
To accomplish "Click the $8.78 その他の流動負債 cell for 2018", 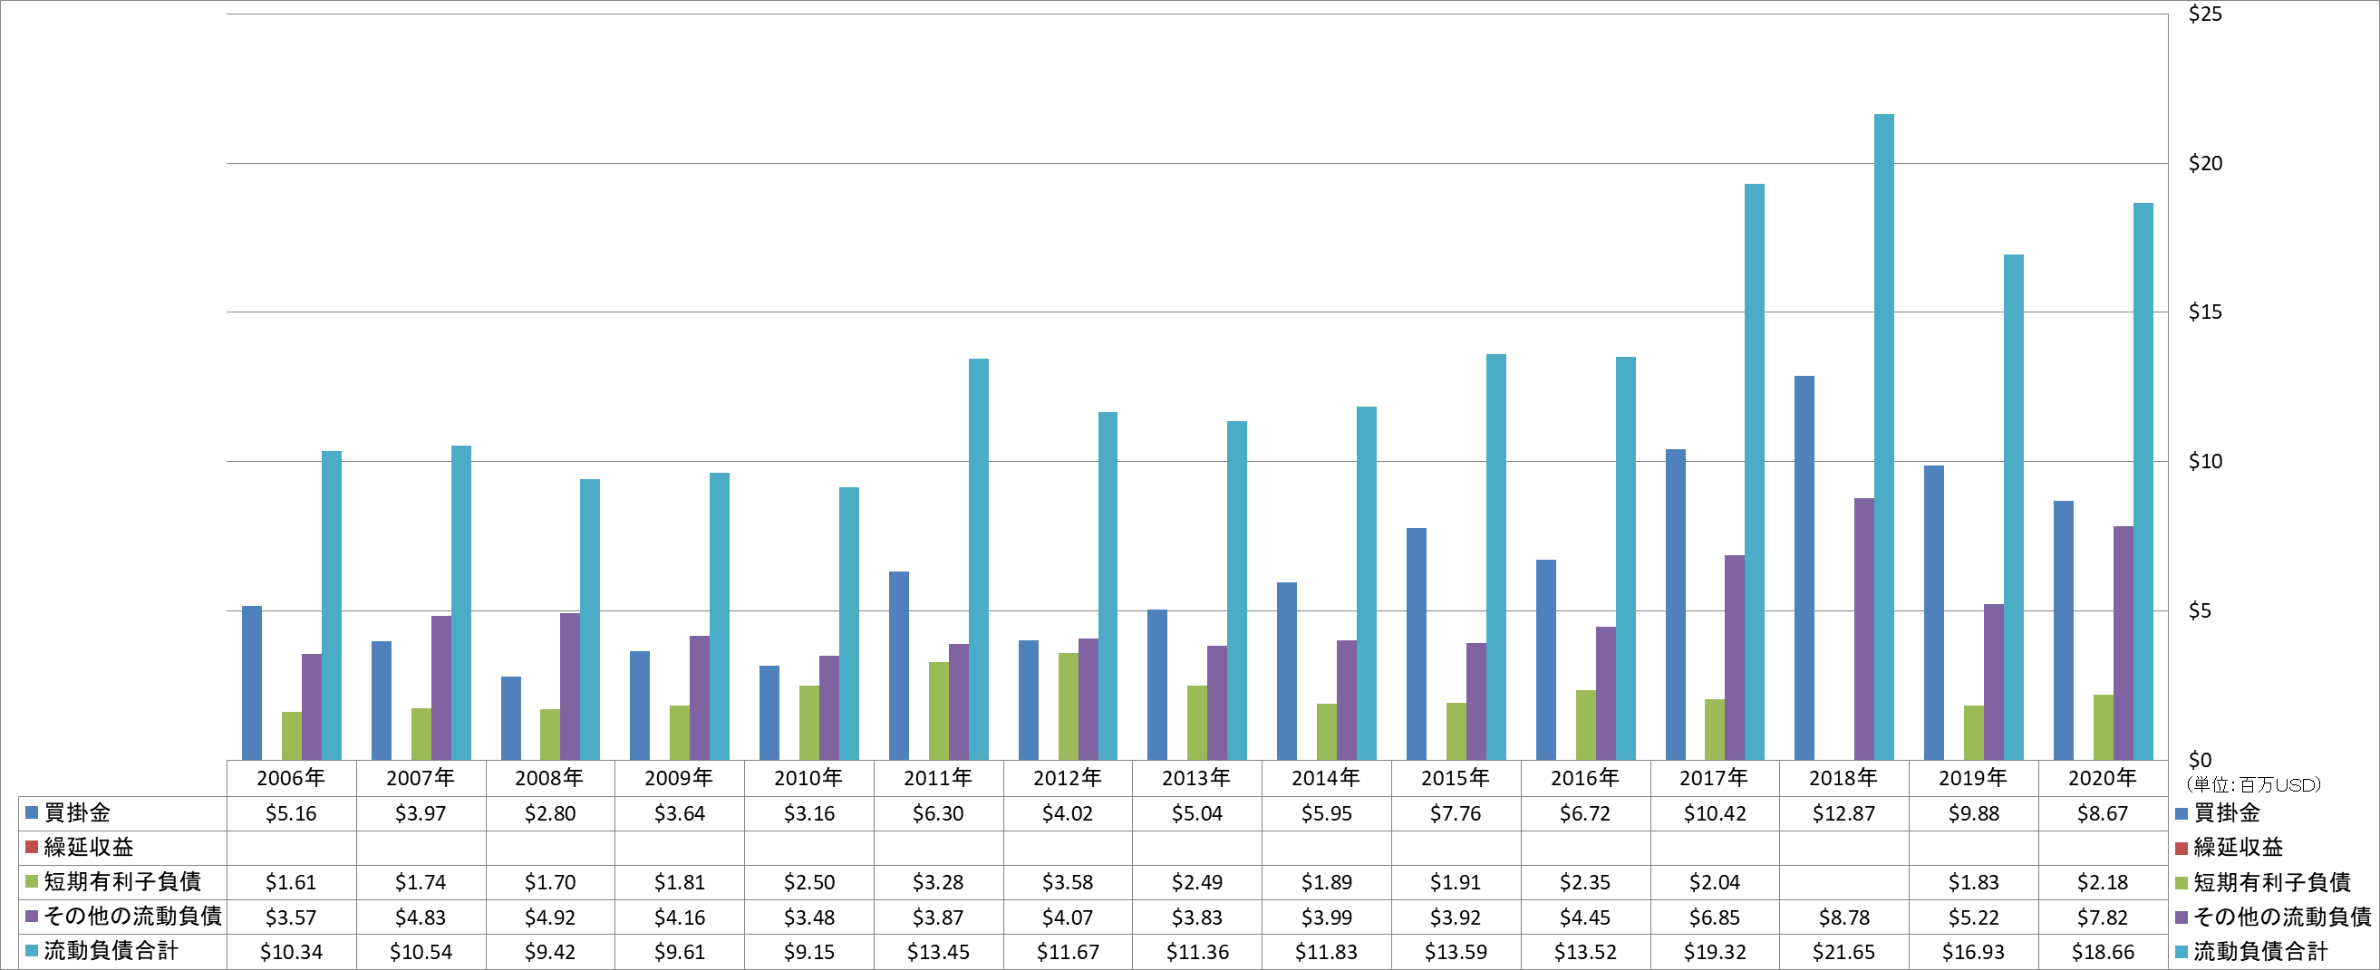I will [1843, 917].
